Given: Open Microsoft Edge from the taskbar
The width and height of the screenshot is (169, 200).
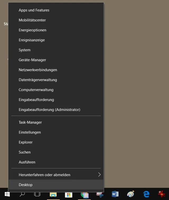Looking at the screenshot, I should pos(146,194).
